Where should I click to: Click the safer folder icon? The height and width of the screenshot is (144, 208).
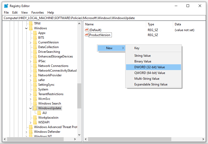pyautogui.click(x=35, y=80)
